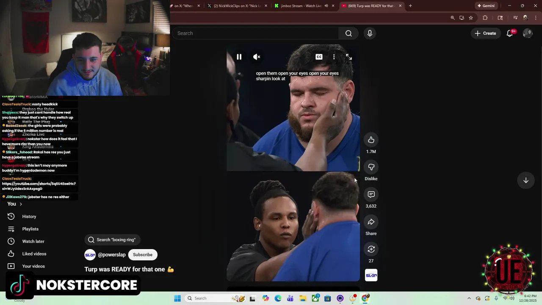Open a new browser tab

click(410, 6)
